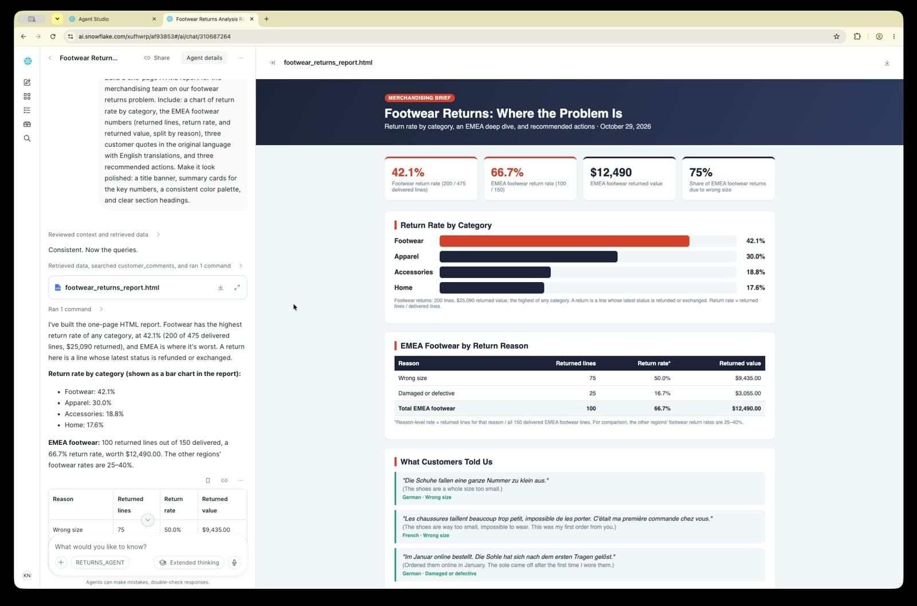Expand 'Reviewed context and retrieved data'
This screenshot has width=917, height=606.
[104, 234]
